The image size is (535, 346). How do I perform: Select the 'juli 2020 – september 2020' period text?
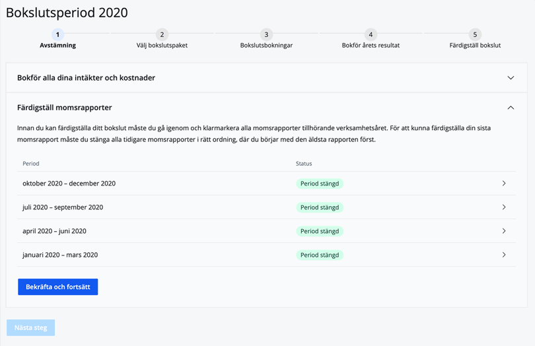tap(63, 207)
